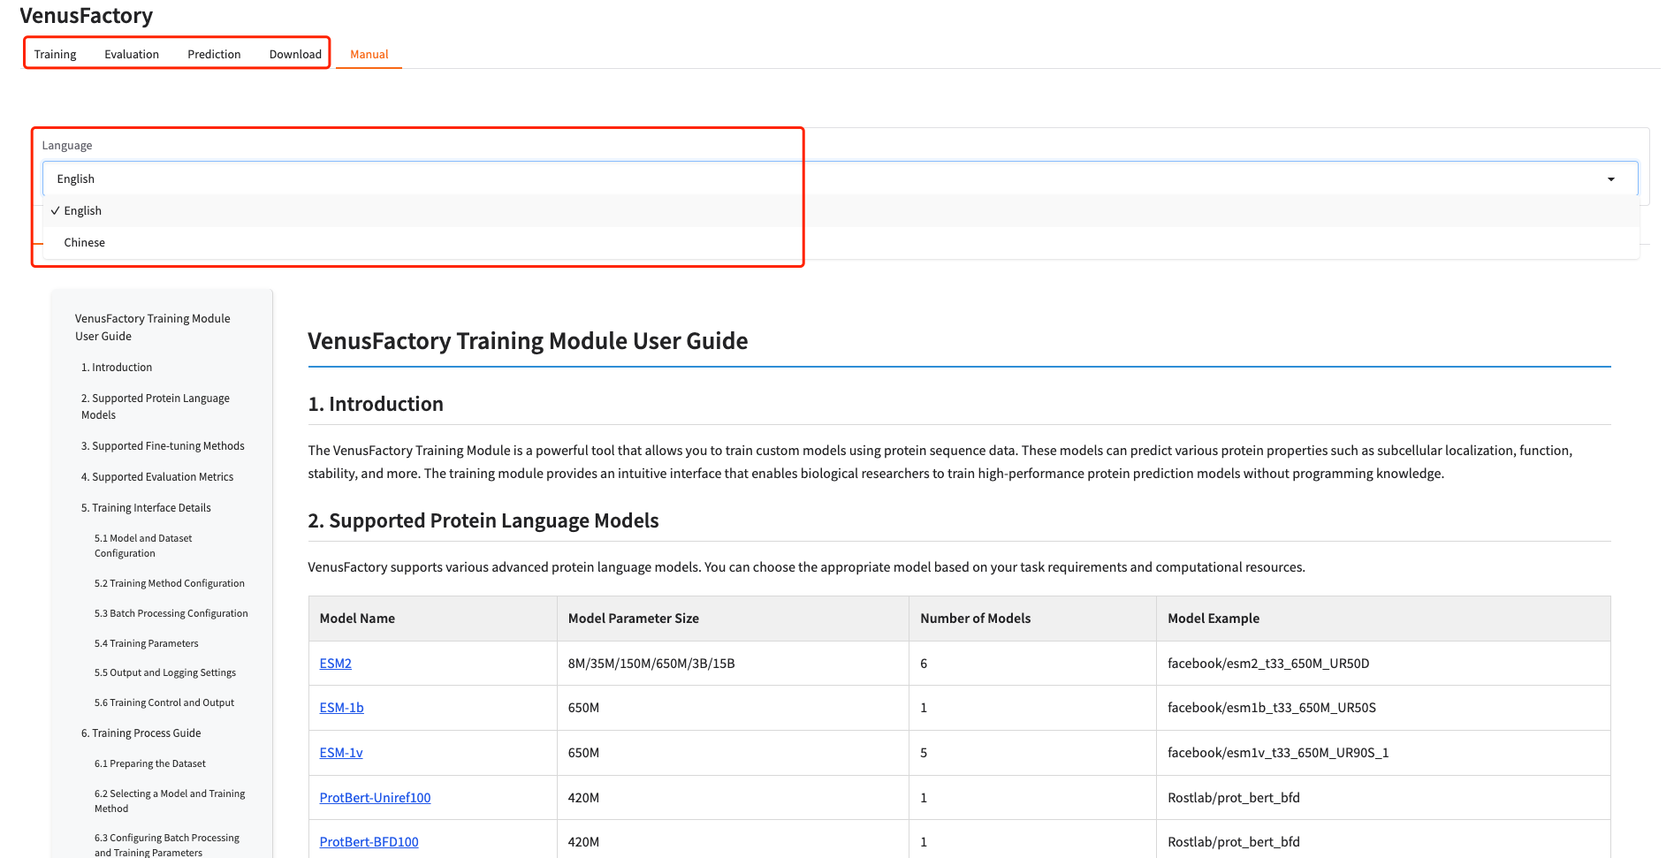Jump to Supported Evaluation Metrics entry
Image resolution: width=1674 pixels, height=858 pixels.
[157, 477]
